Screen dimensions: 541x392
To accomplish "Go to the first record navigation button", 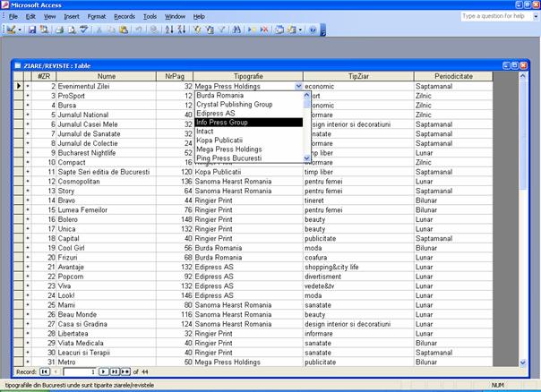I will [45, 371].
